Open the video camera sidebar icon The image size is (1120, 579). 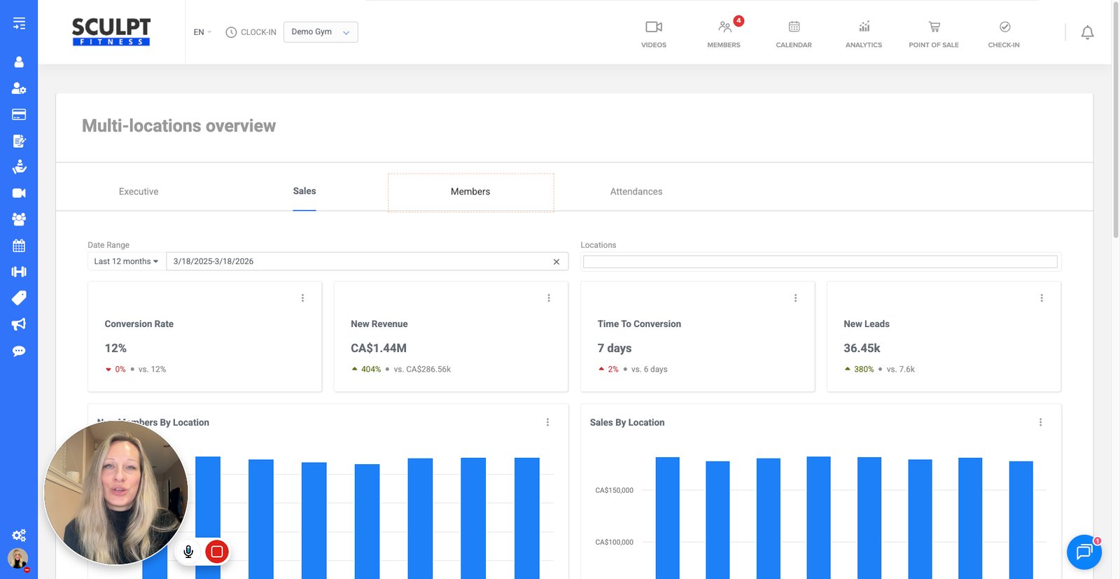point(19,193)
